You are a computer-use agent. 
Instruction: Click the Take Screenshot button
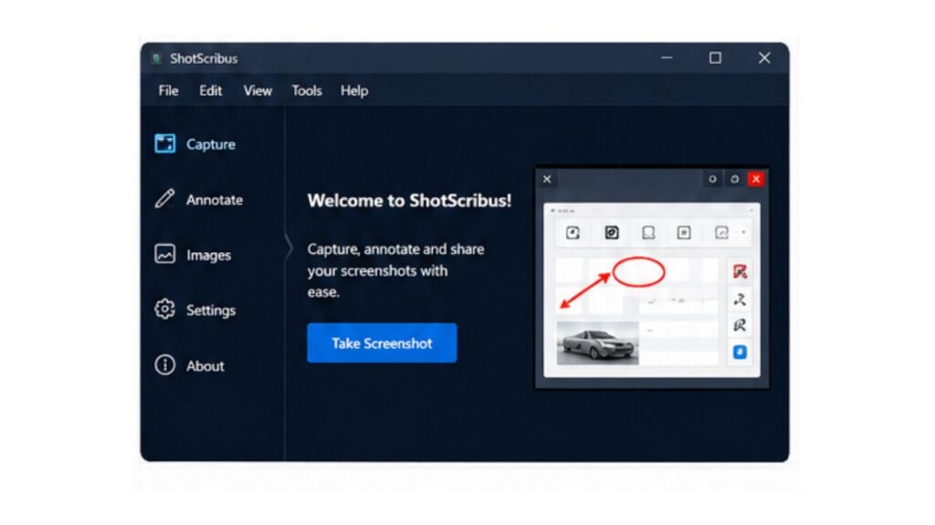(382, 343)
